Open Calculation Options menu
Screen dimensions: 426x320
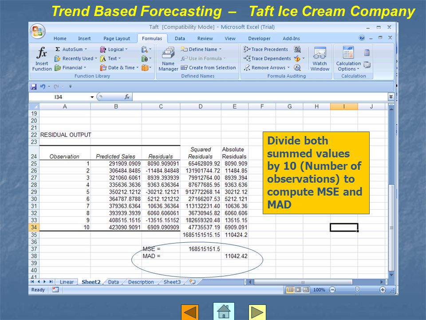point(348,59)
